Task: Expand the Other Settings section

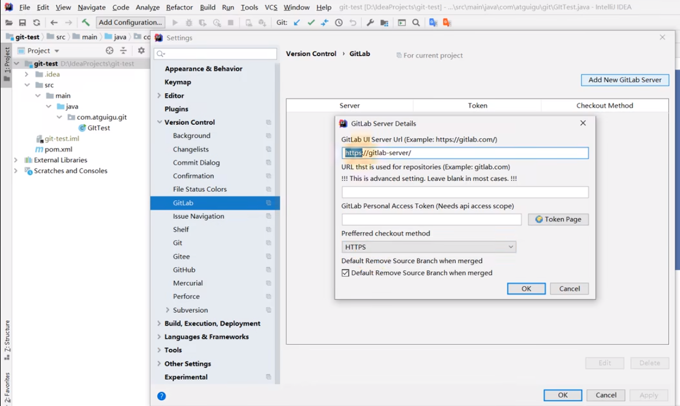Action: (159, 363)
